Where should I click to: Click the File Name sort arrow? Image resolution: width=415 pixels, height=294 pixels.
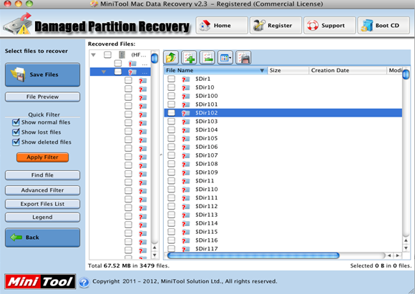coord(262,70)
